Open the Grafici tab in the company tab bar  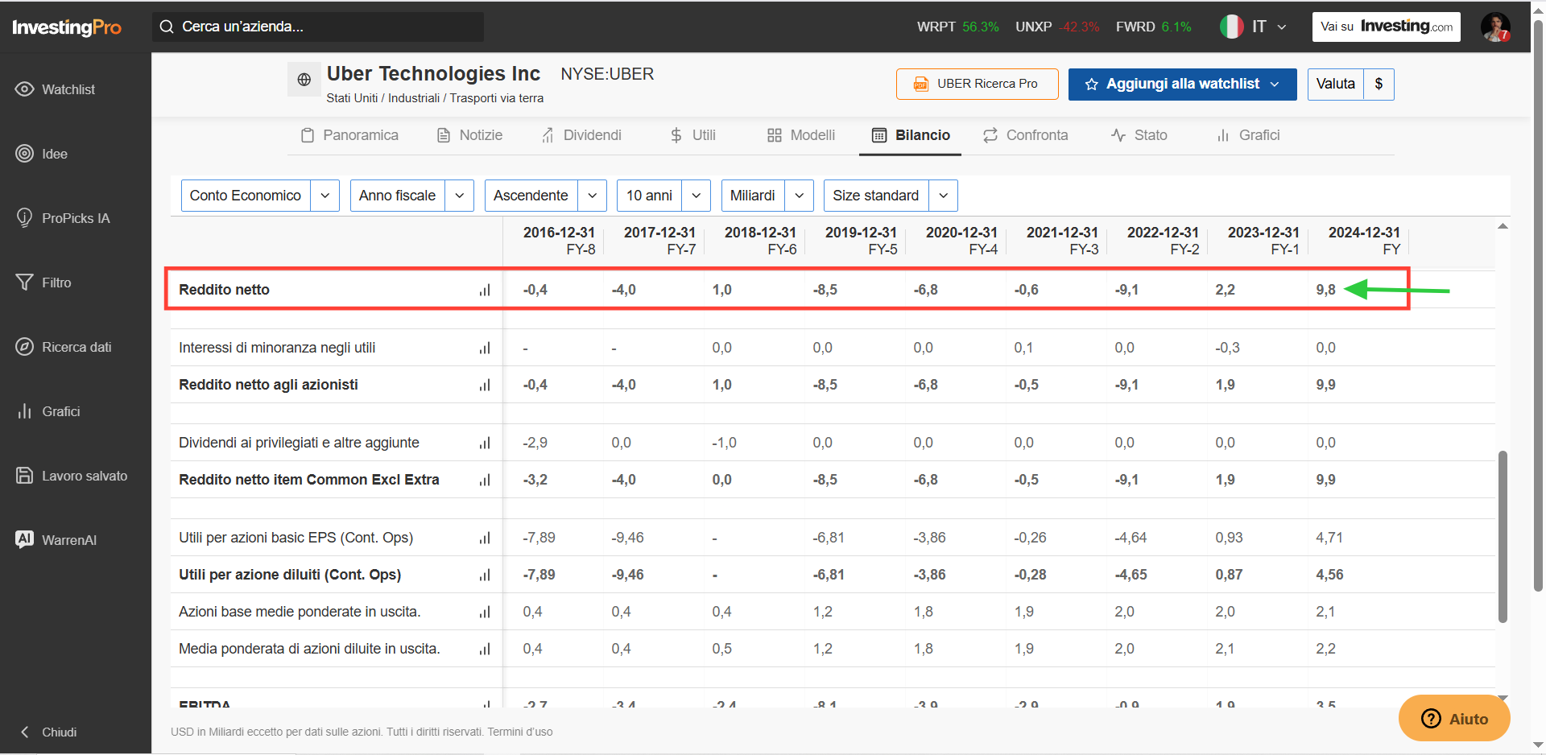(x=1248, y=135)
